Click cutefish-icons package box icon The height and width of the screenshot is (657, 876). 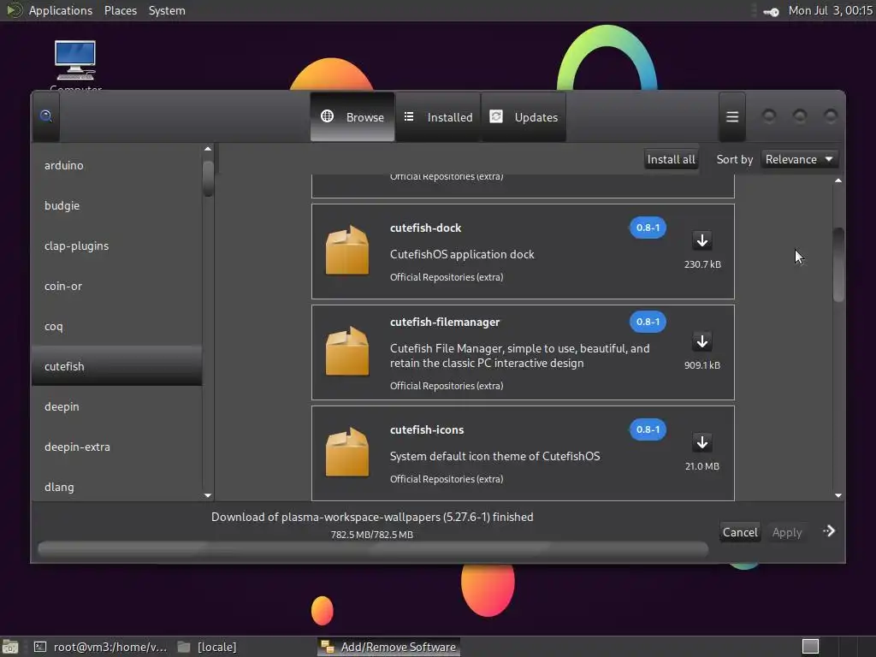[347, 453]
